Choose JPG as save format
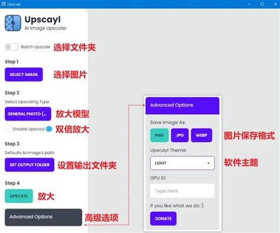Screen dimensions: 280x233 (x=180, y=135)
